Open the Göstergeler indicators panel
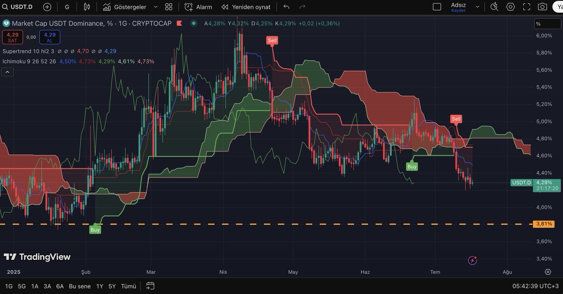This screenshot has height=294, width=563. coord(125,7)
